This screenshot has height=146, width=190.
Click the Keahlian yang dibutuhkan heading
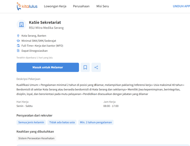[35, 131]
